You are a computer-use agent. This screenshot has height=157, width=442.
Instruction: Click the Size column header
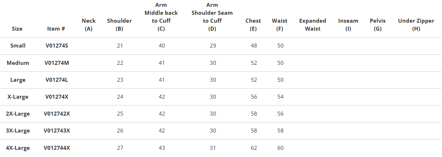17,28
